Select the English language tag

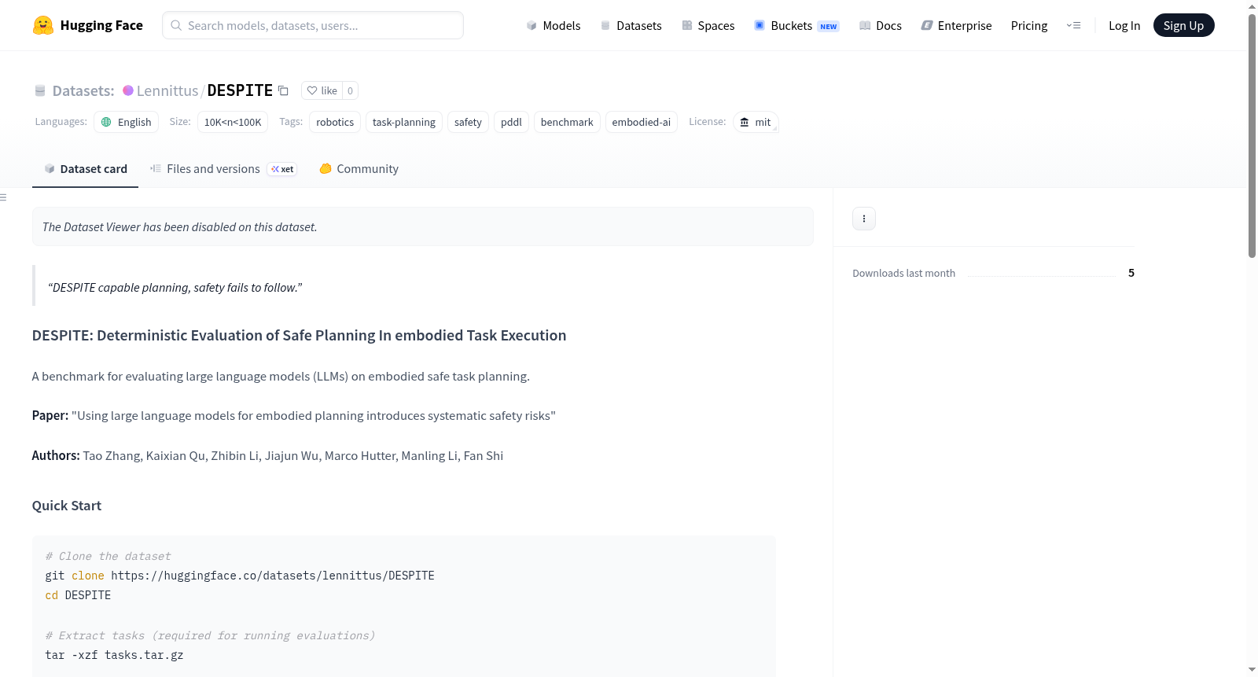pyautogui.click(x=127, y=122)
